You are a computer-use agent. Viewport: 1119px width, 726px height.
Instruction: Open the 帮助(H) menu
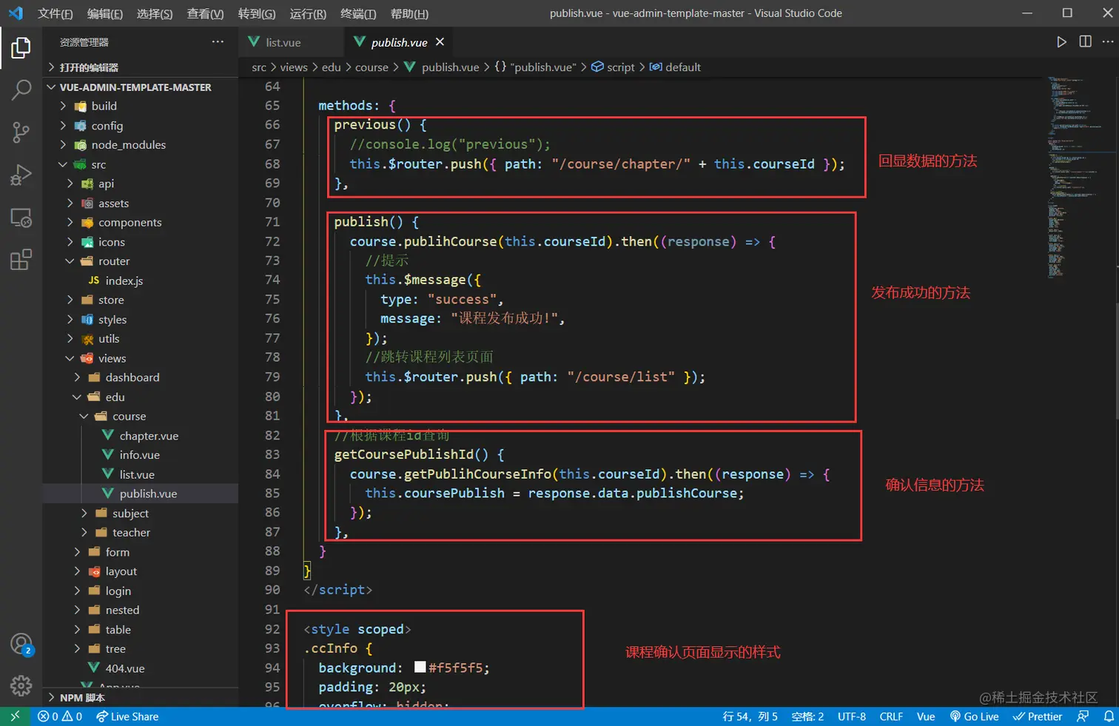click(x=409, y=13)
